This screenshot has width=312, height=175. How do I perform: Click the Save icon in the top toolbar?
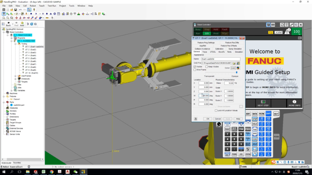(x=15, y=10)
